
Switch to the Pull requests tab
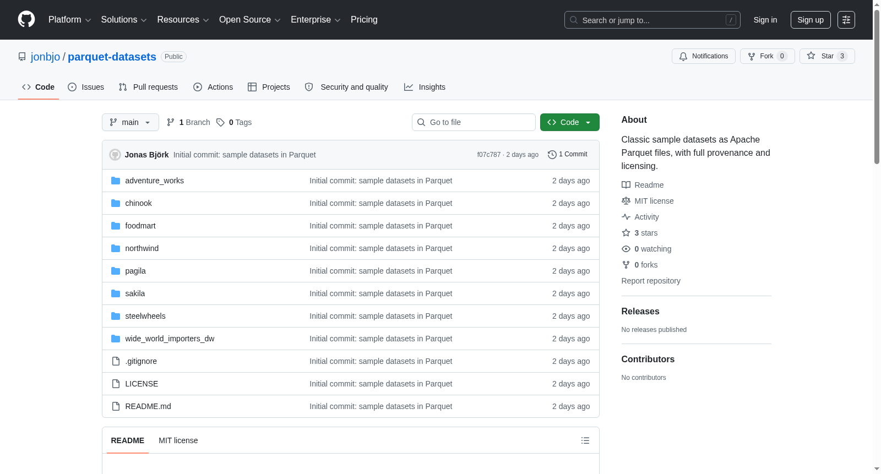coord(148,87)
